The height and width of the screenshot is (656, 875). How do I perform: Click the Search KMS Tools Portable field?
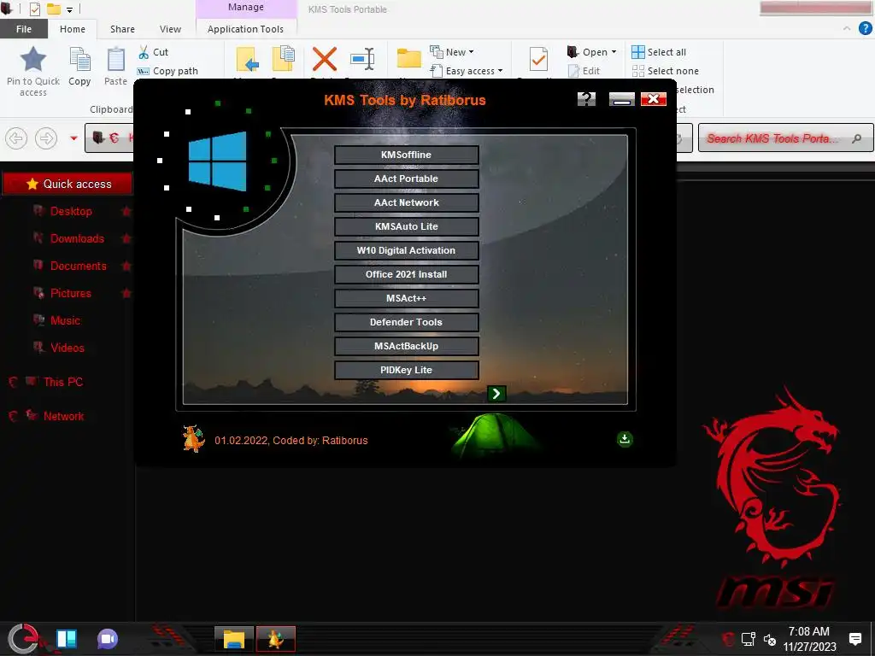point(786,138)
